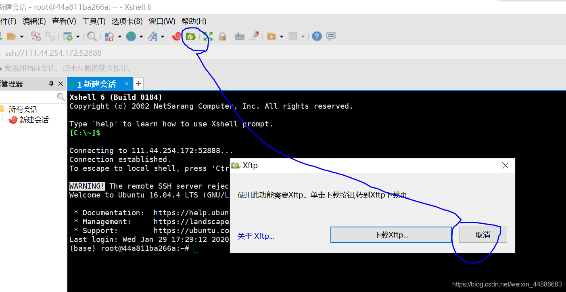Close the Xftp dialog with the X
This screenshot has width=566, height=292.
coord(505,166)
